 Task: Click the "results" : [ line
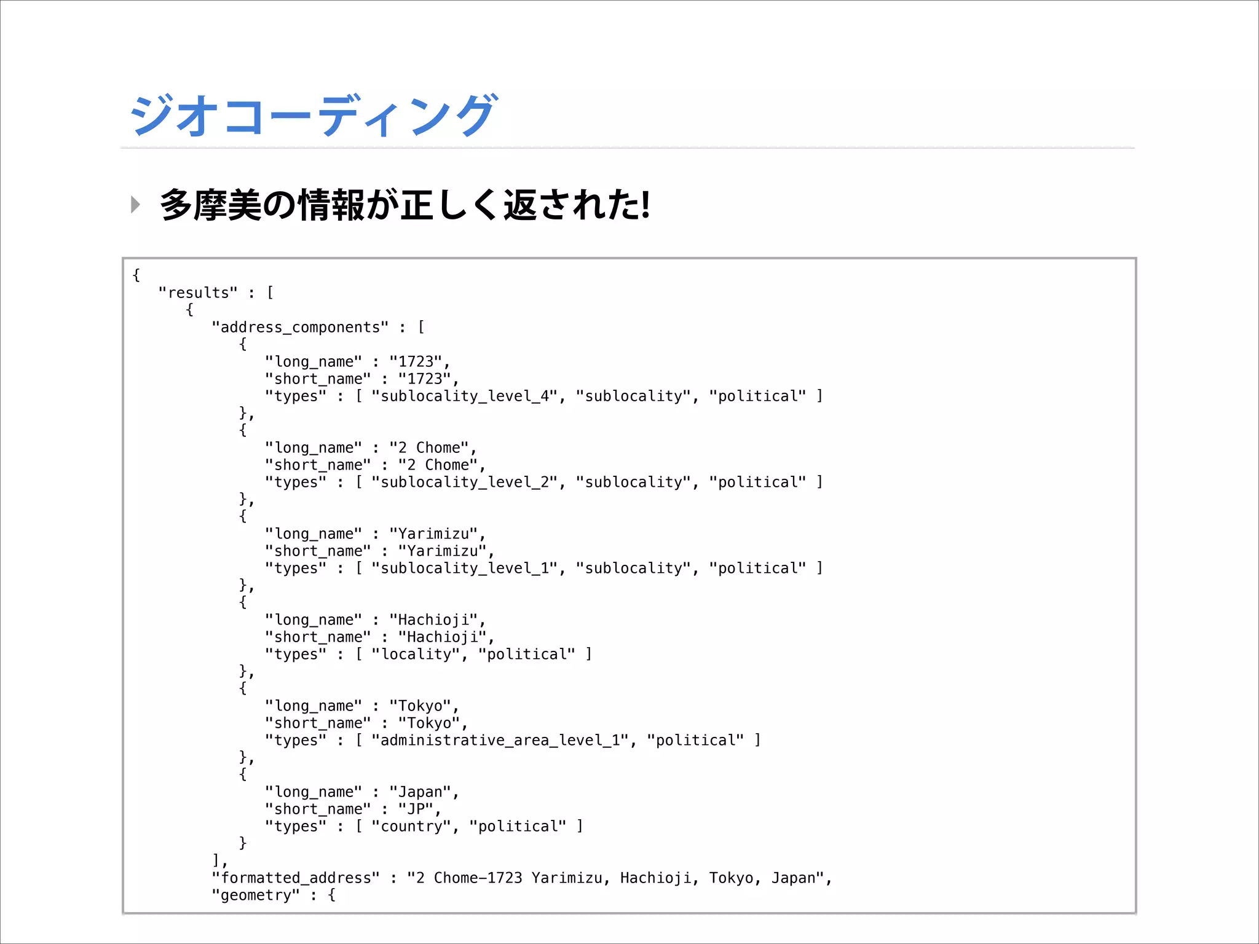[x=216, y=293]
